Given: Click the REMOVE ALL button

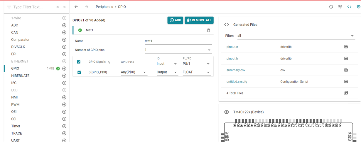Looking at the screenshot, I should (x=199, y=20).
